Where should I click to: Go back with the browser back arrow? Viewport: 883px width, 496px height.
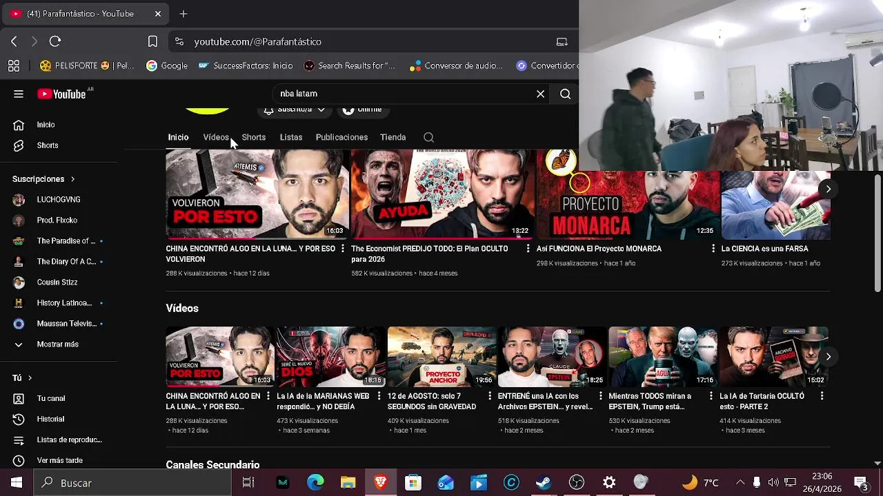point(14,41)
